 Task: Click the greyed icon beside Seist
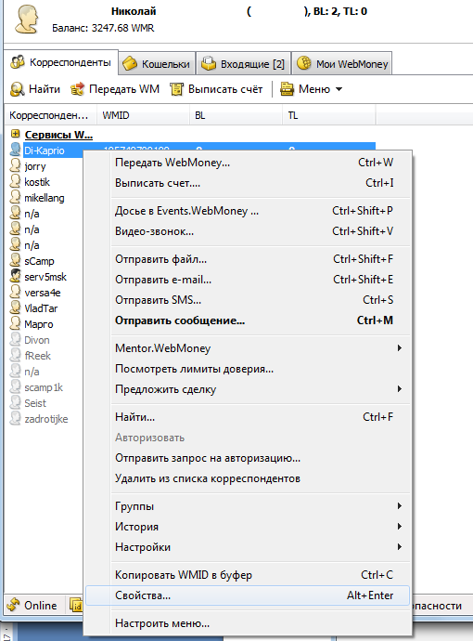15,402
